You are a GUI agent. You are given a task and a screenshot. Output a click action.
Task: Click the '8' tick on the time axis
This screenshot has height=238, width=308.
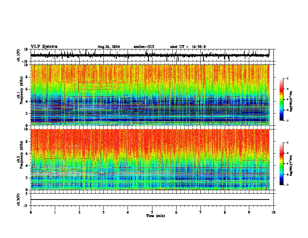[x=225, y=212]
